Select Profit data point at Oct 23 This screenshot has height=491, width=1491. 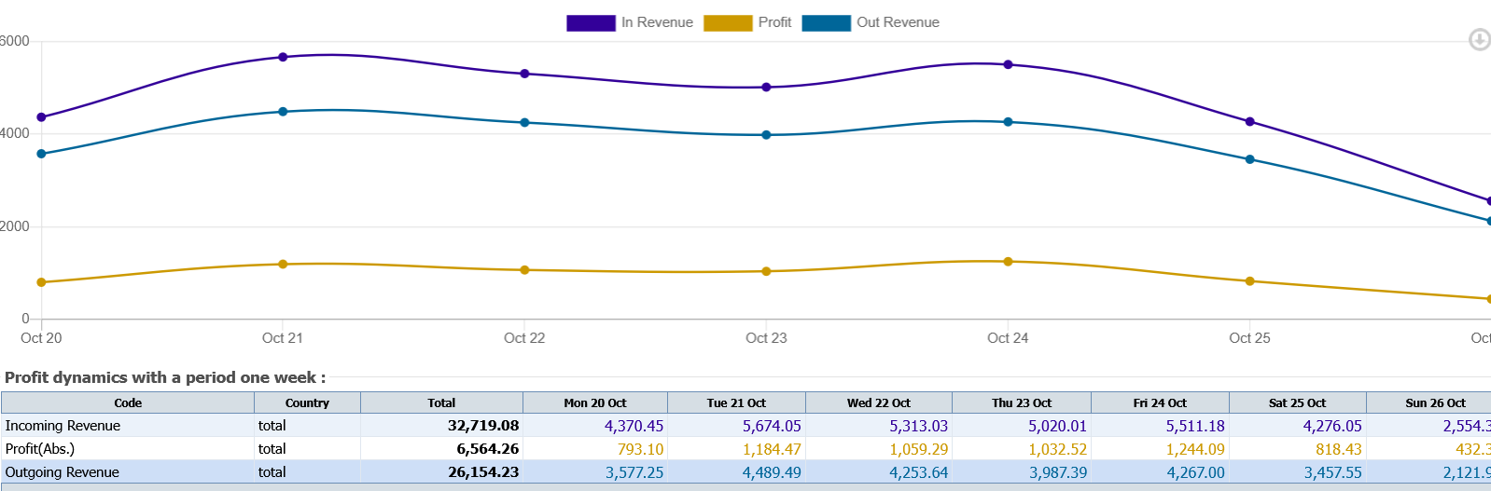[x=766, y=272]
